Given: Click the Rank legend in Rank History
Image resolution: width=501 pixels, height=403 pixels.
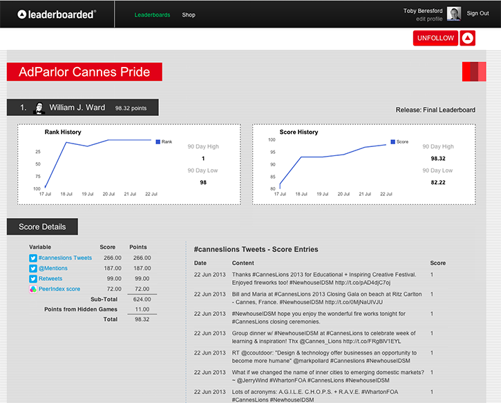Looking at the screenshot, I should point(164,141).
